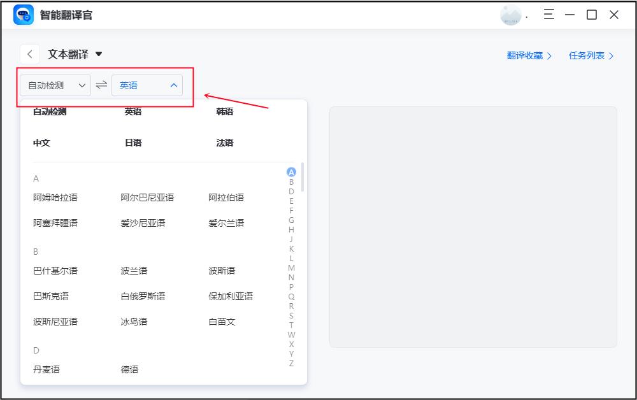Collapse the 英语 target language dropdown

point(147,85)
